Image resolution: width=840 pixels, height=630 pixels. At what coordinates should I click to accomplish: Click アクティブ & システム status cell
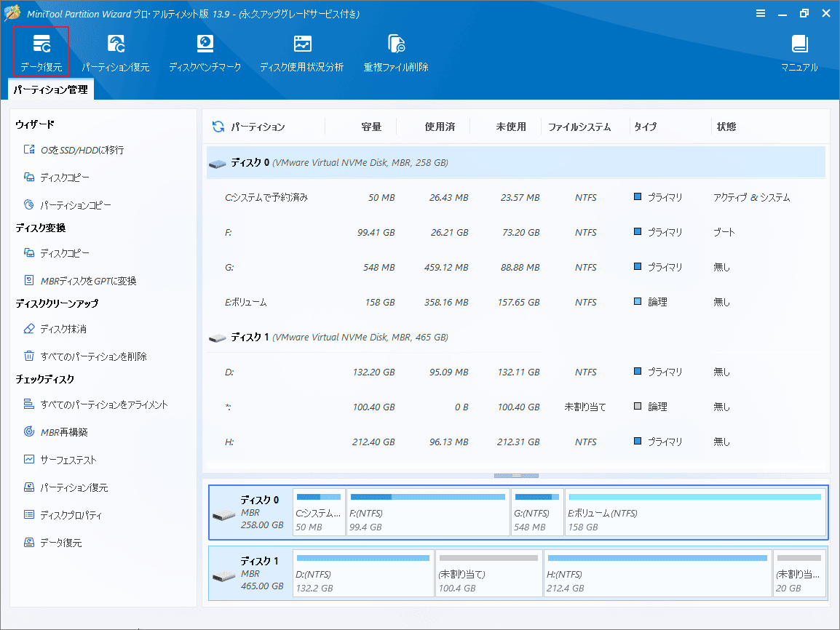coord(752,197)
